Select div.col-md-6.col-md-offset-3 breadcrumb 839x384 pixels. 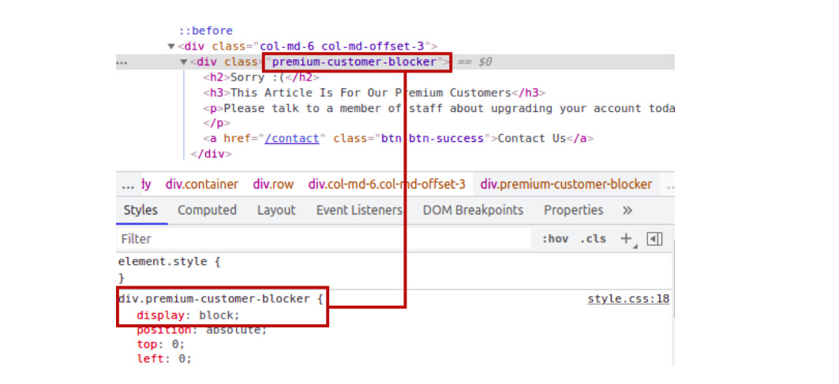[x=387, y=185]
